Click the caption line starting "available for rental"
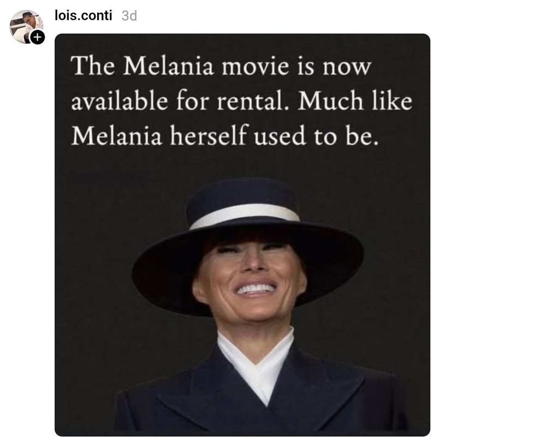 tap(241, 102)
